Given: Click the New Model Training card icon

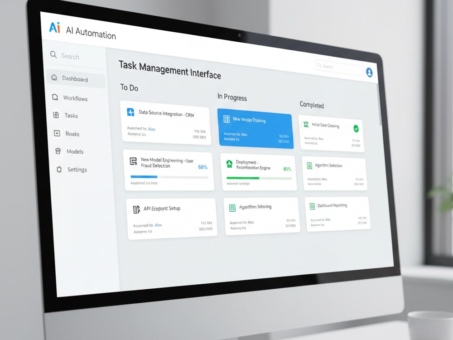Looking at the screenshot, I should click(x=226, y=119).
